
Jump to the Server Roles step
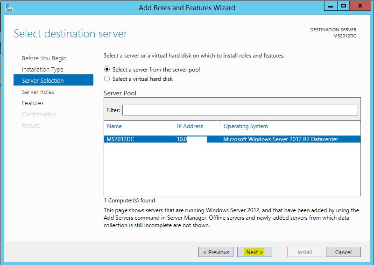click(x=38, y=92)
